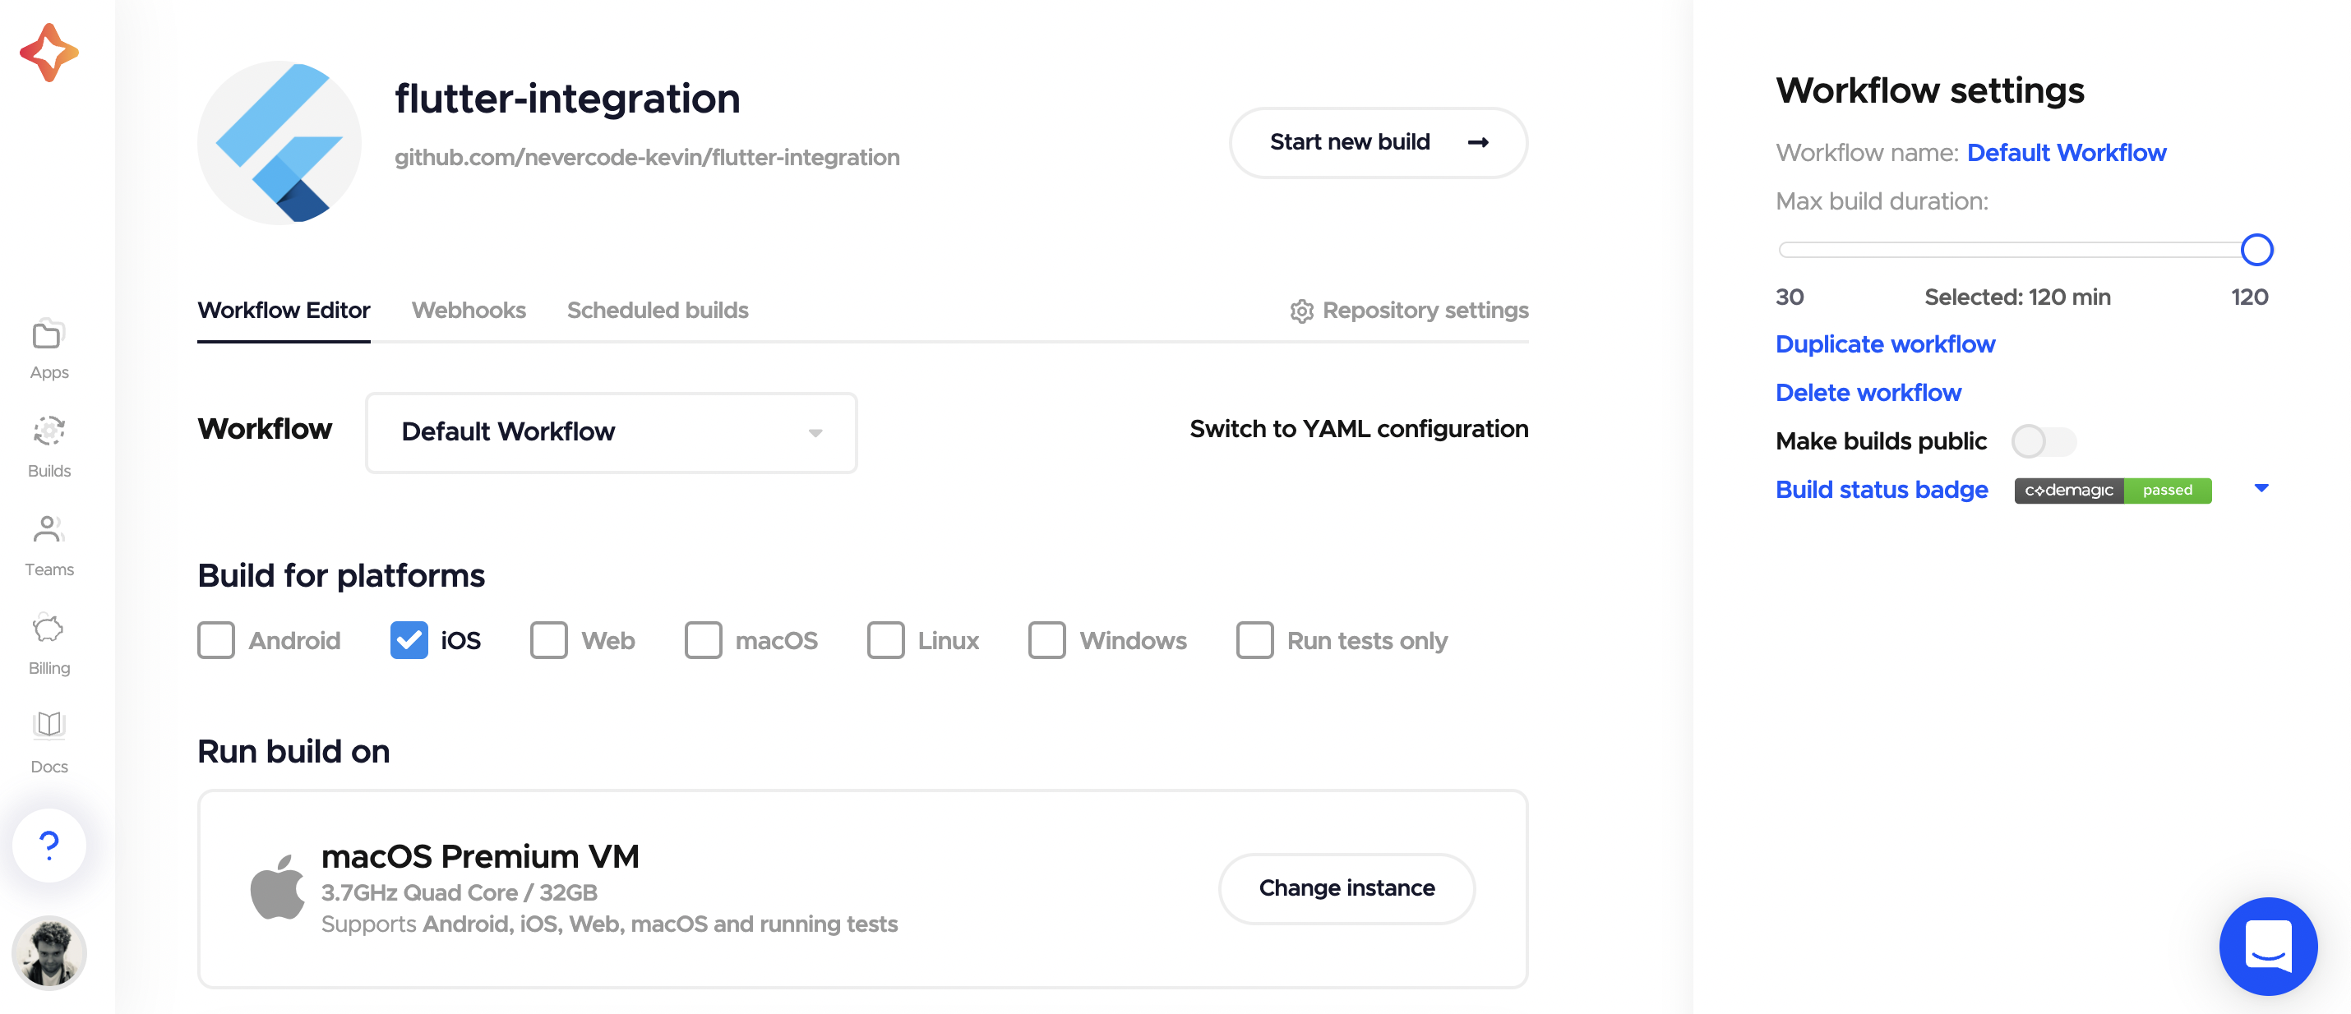2351x1014 pixels.
Task: Open the Teams sidebar icon
Action: [48, 546]
